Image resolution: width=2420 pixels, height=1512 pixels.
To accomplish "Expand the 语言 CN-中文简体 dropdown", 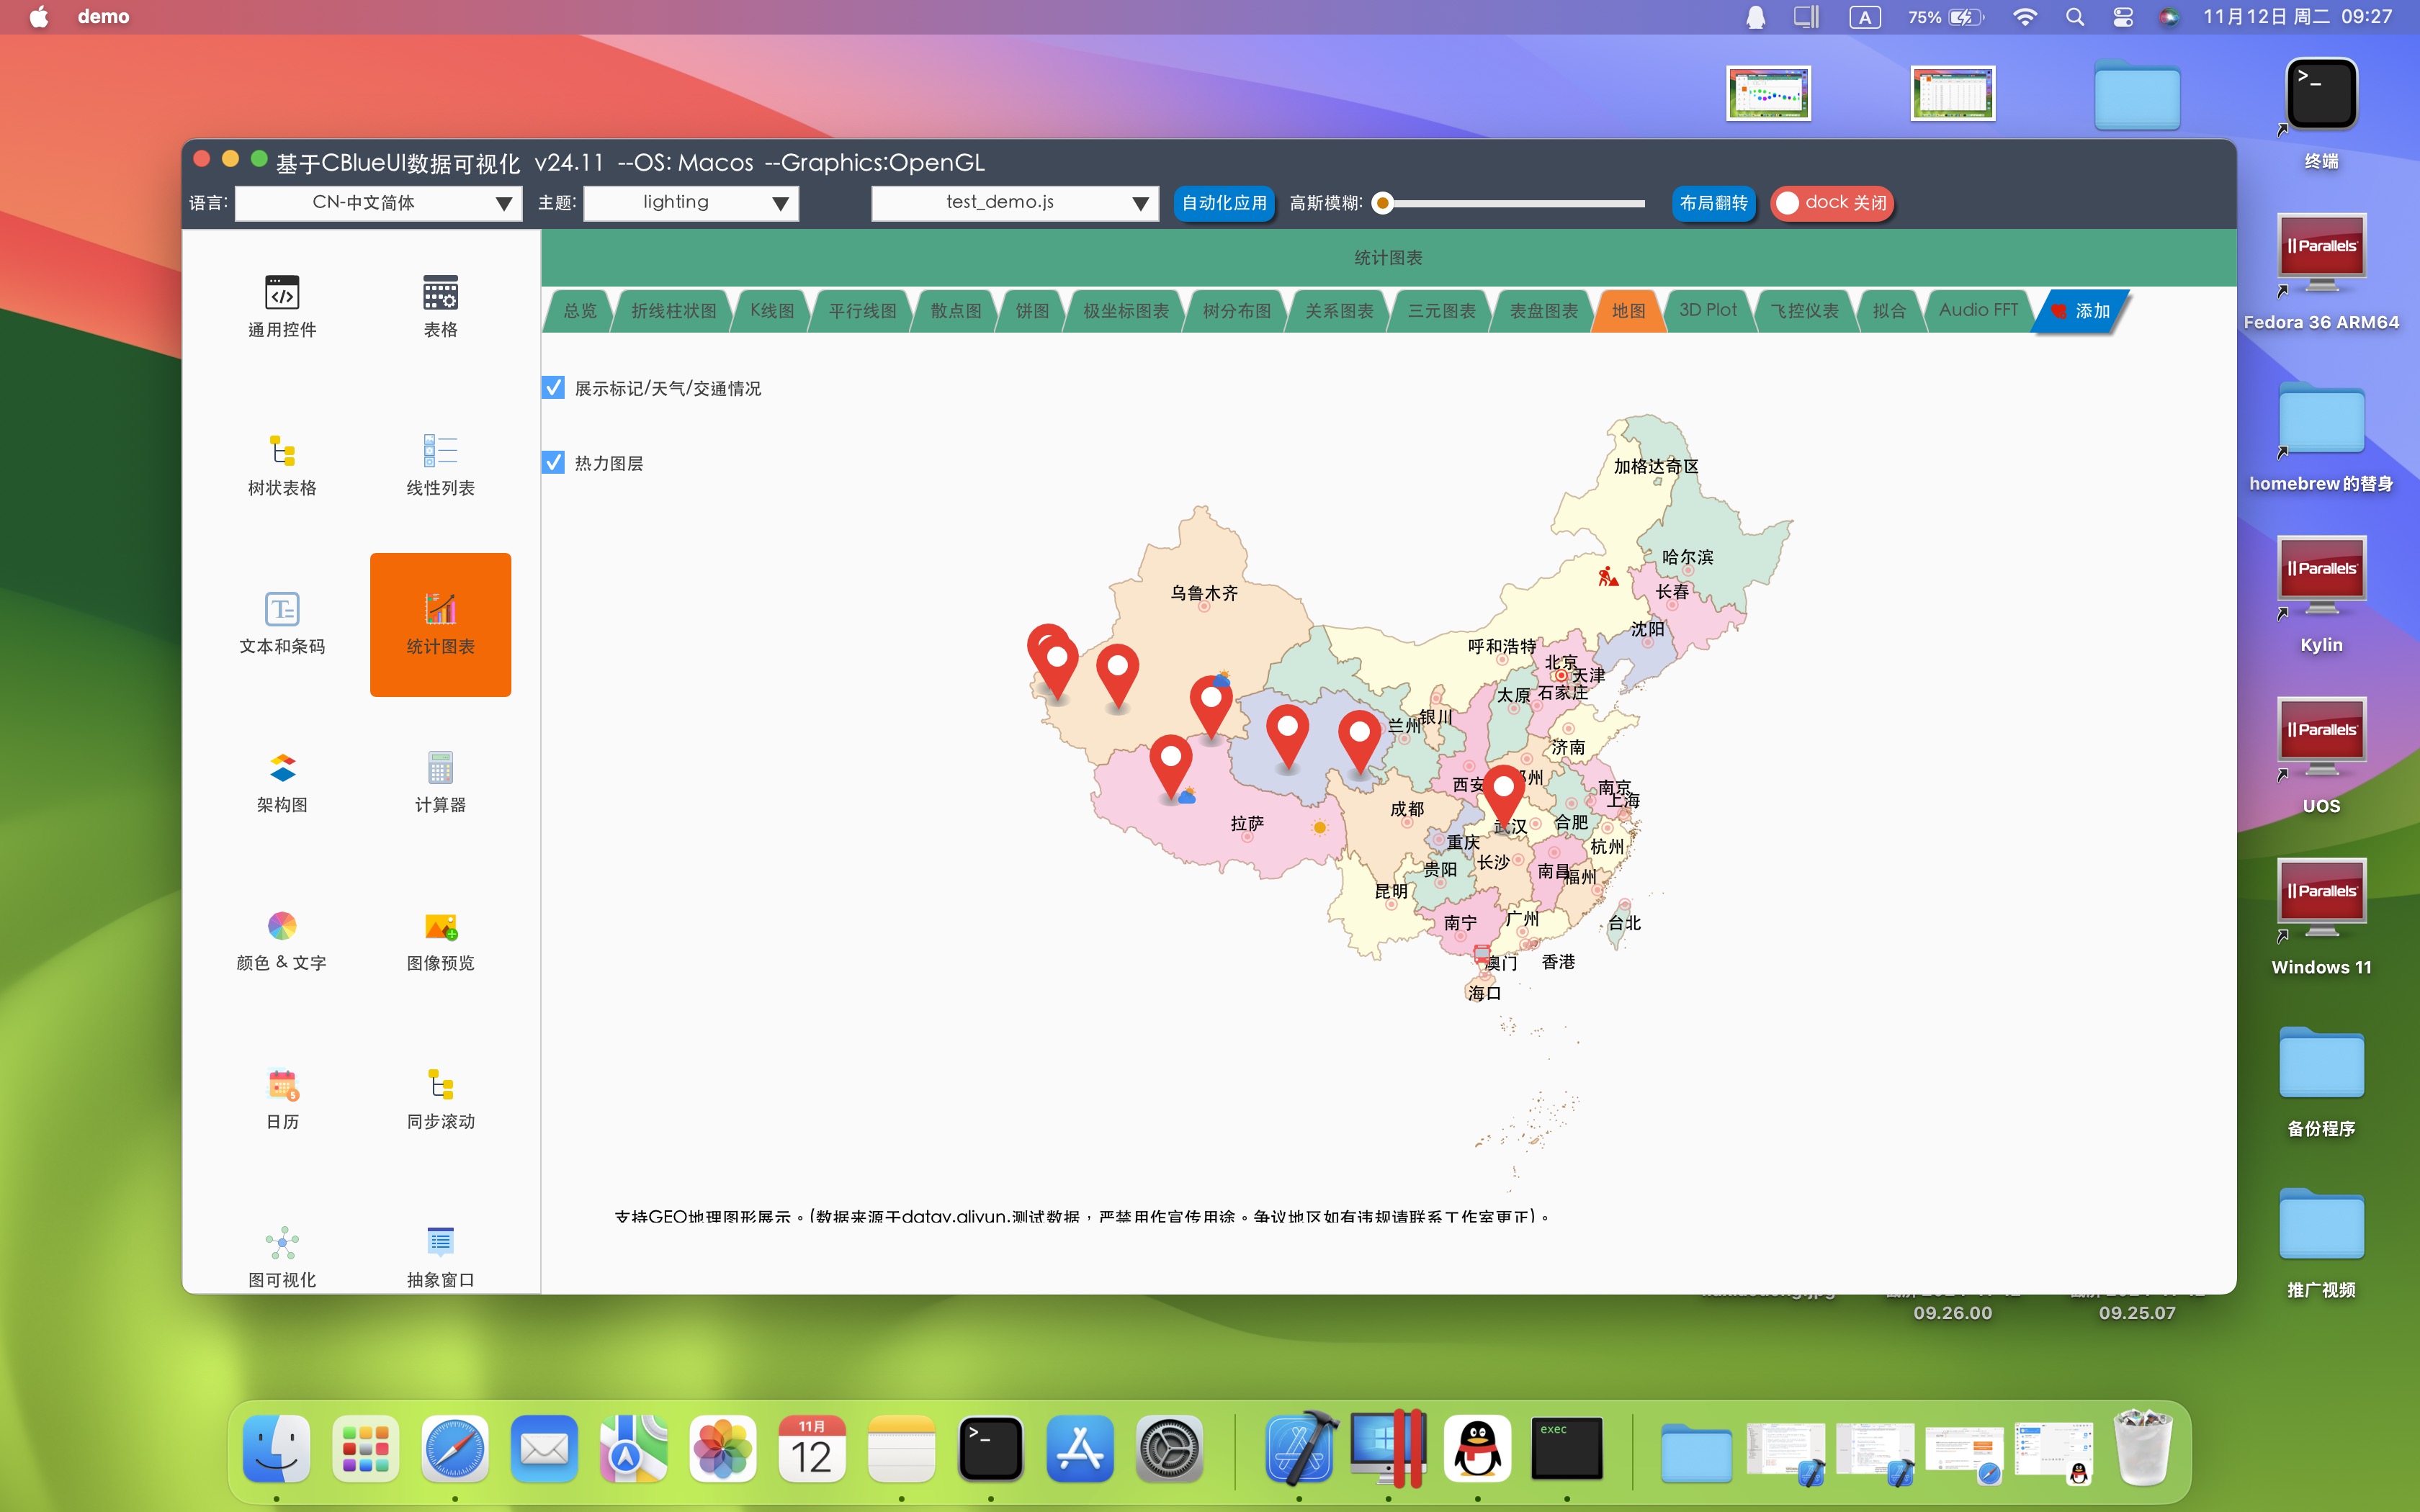I will pos(378,203).
